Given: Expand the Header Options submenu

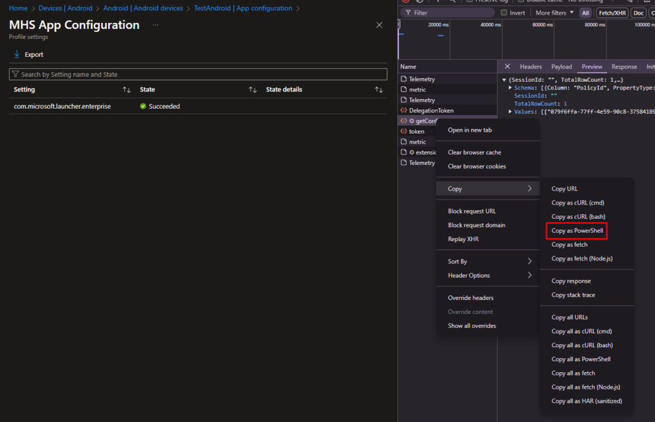Looking at the screenshot, I should [x=530, y=276].
